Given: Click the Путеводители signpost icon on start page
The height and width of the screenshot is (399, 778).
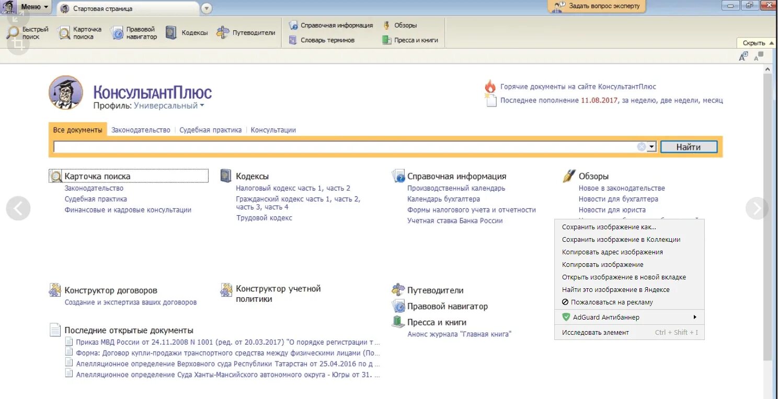Looking at the screenshot, I should 398,290.
